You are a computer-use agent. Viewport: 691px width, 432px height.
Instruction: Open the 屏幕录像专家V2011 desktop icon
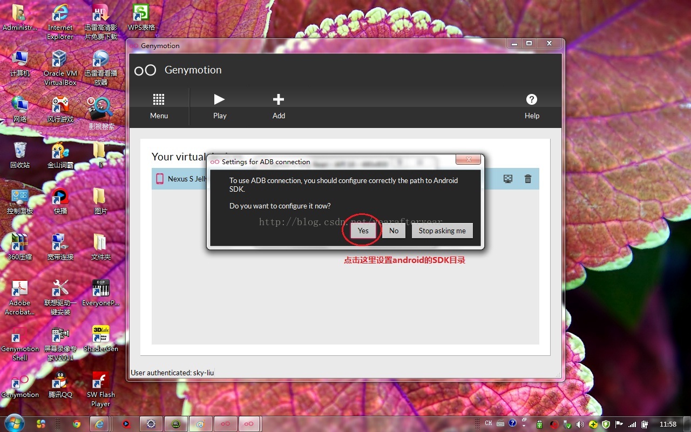pyautogui.click(x=60, y=343)
